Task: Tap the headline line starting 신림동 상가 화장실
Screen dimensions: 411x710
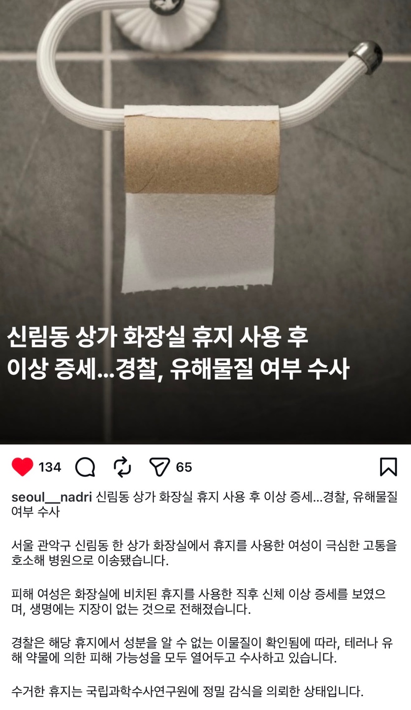Action: [158, 338]
